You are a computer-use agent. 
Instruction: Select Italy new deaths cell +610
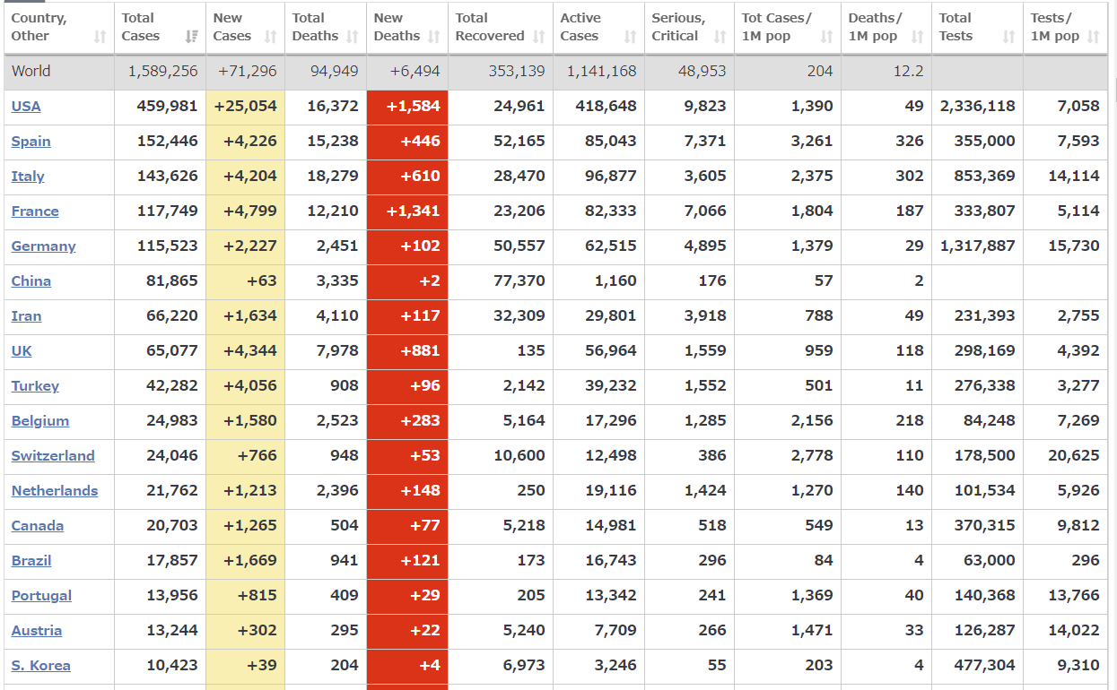coord(407,176)
